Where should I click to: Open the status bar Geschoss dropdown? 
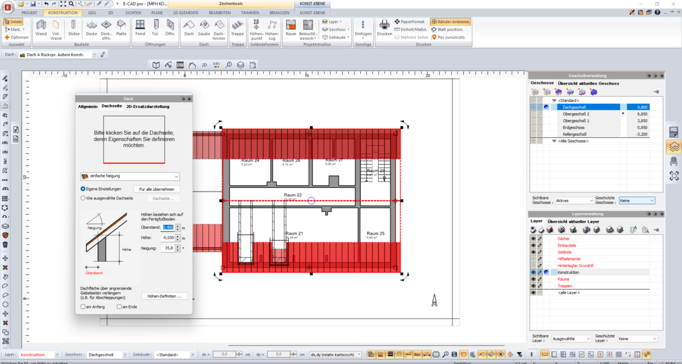pos(125,354)
